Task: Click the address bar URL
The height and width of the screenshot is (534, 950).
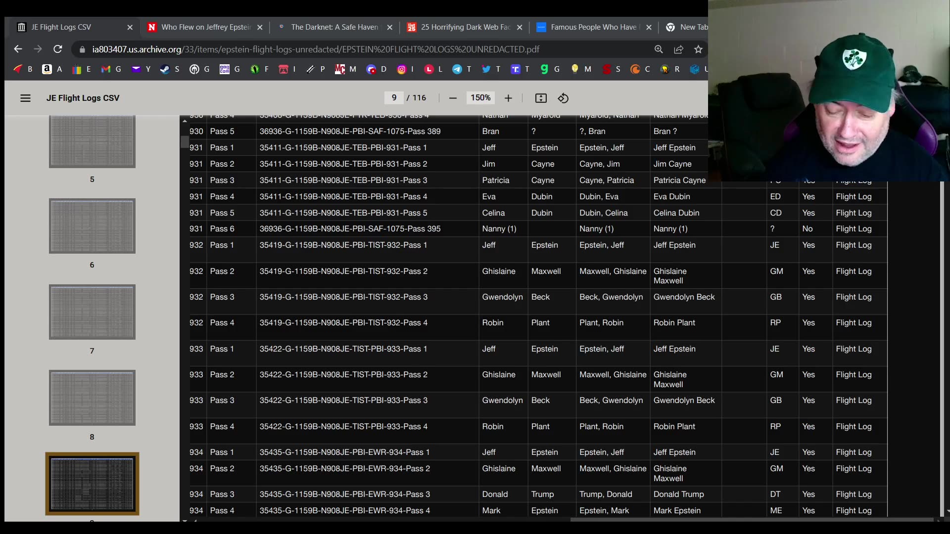Action: click(317, 49)
